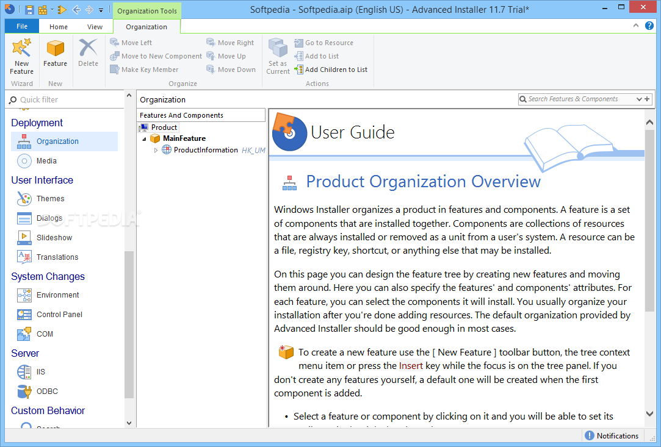This screenshot has height=447, width=661.
Task: Click the Build icon in title bar
Action: coord(43,10)
